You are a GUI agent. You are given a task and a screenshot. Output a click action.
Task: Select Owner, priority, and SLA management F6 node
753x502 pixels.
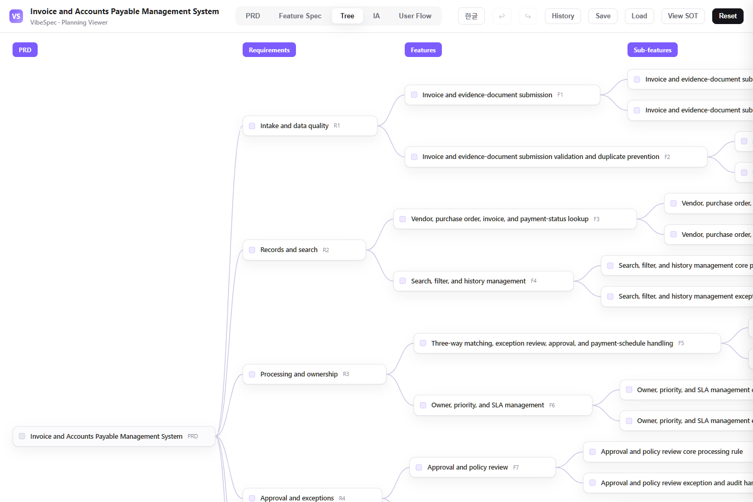(503, 405)
